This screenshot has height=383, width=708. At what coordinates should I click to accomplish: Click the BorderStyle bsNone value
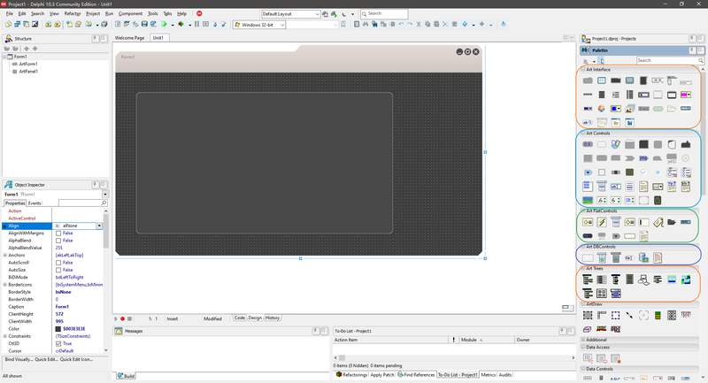click(63, 292)
